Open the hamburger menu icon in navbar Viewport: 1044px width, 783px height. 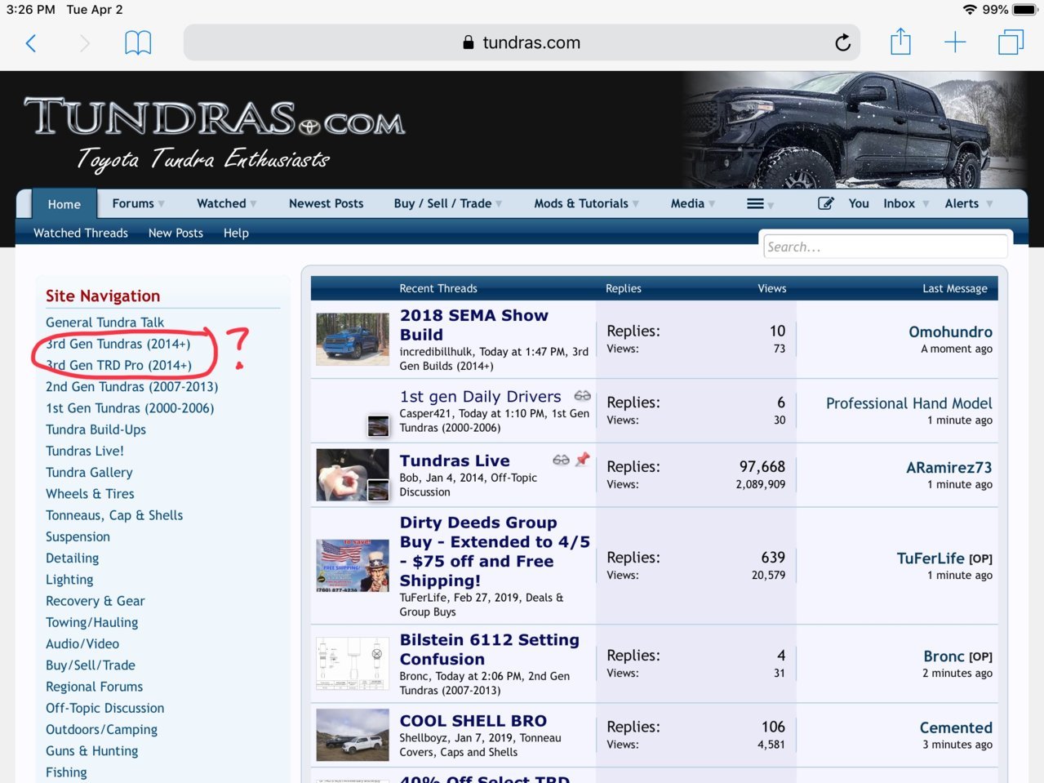(x=756, y=203)
